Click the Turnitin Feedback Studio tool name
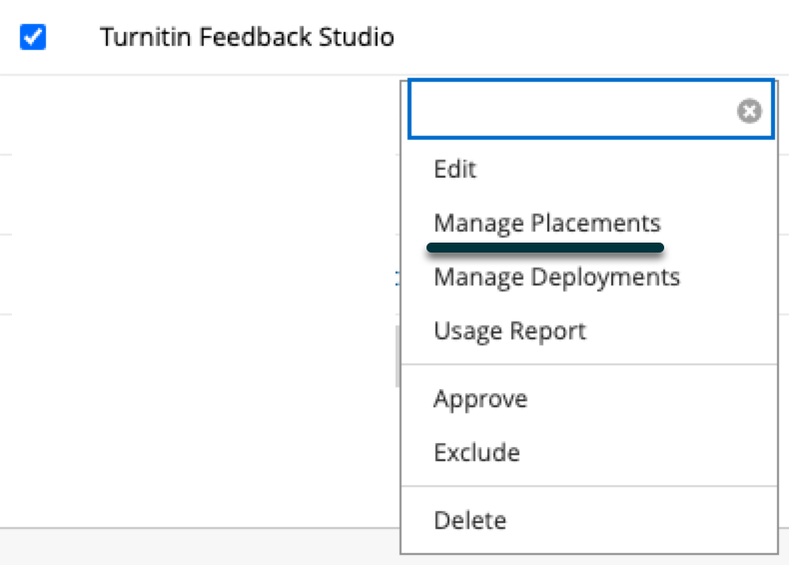The height and width of the screenshot is (565, 789). 247,37
